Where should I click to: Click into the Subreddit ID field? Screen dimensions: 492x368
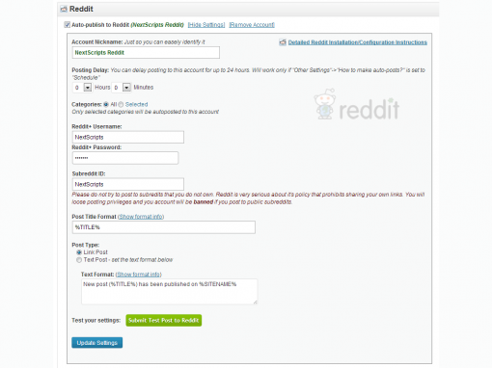click(x=128, y=184)
